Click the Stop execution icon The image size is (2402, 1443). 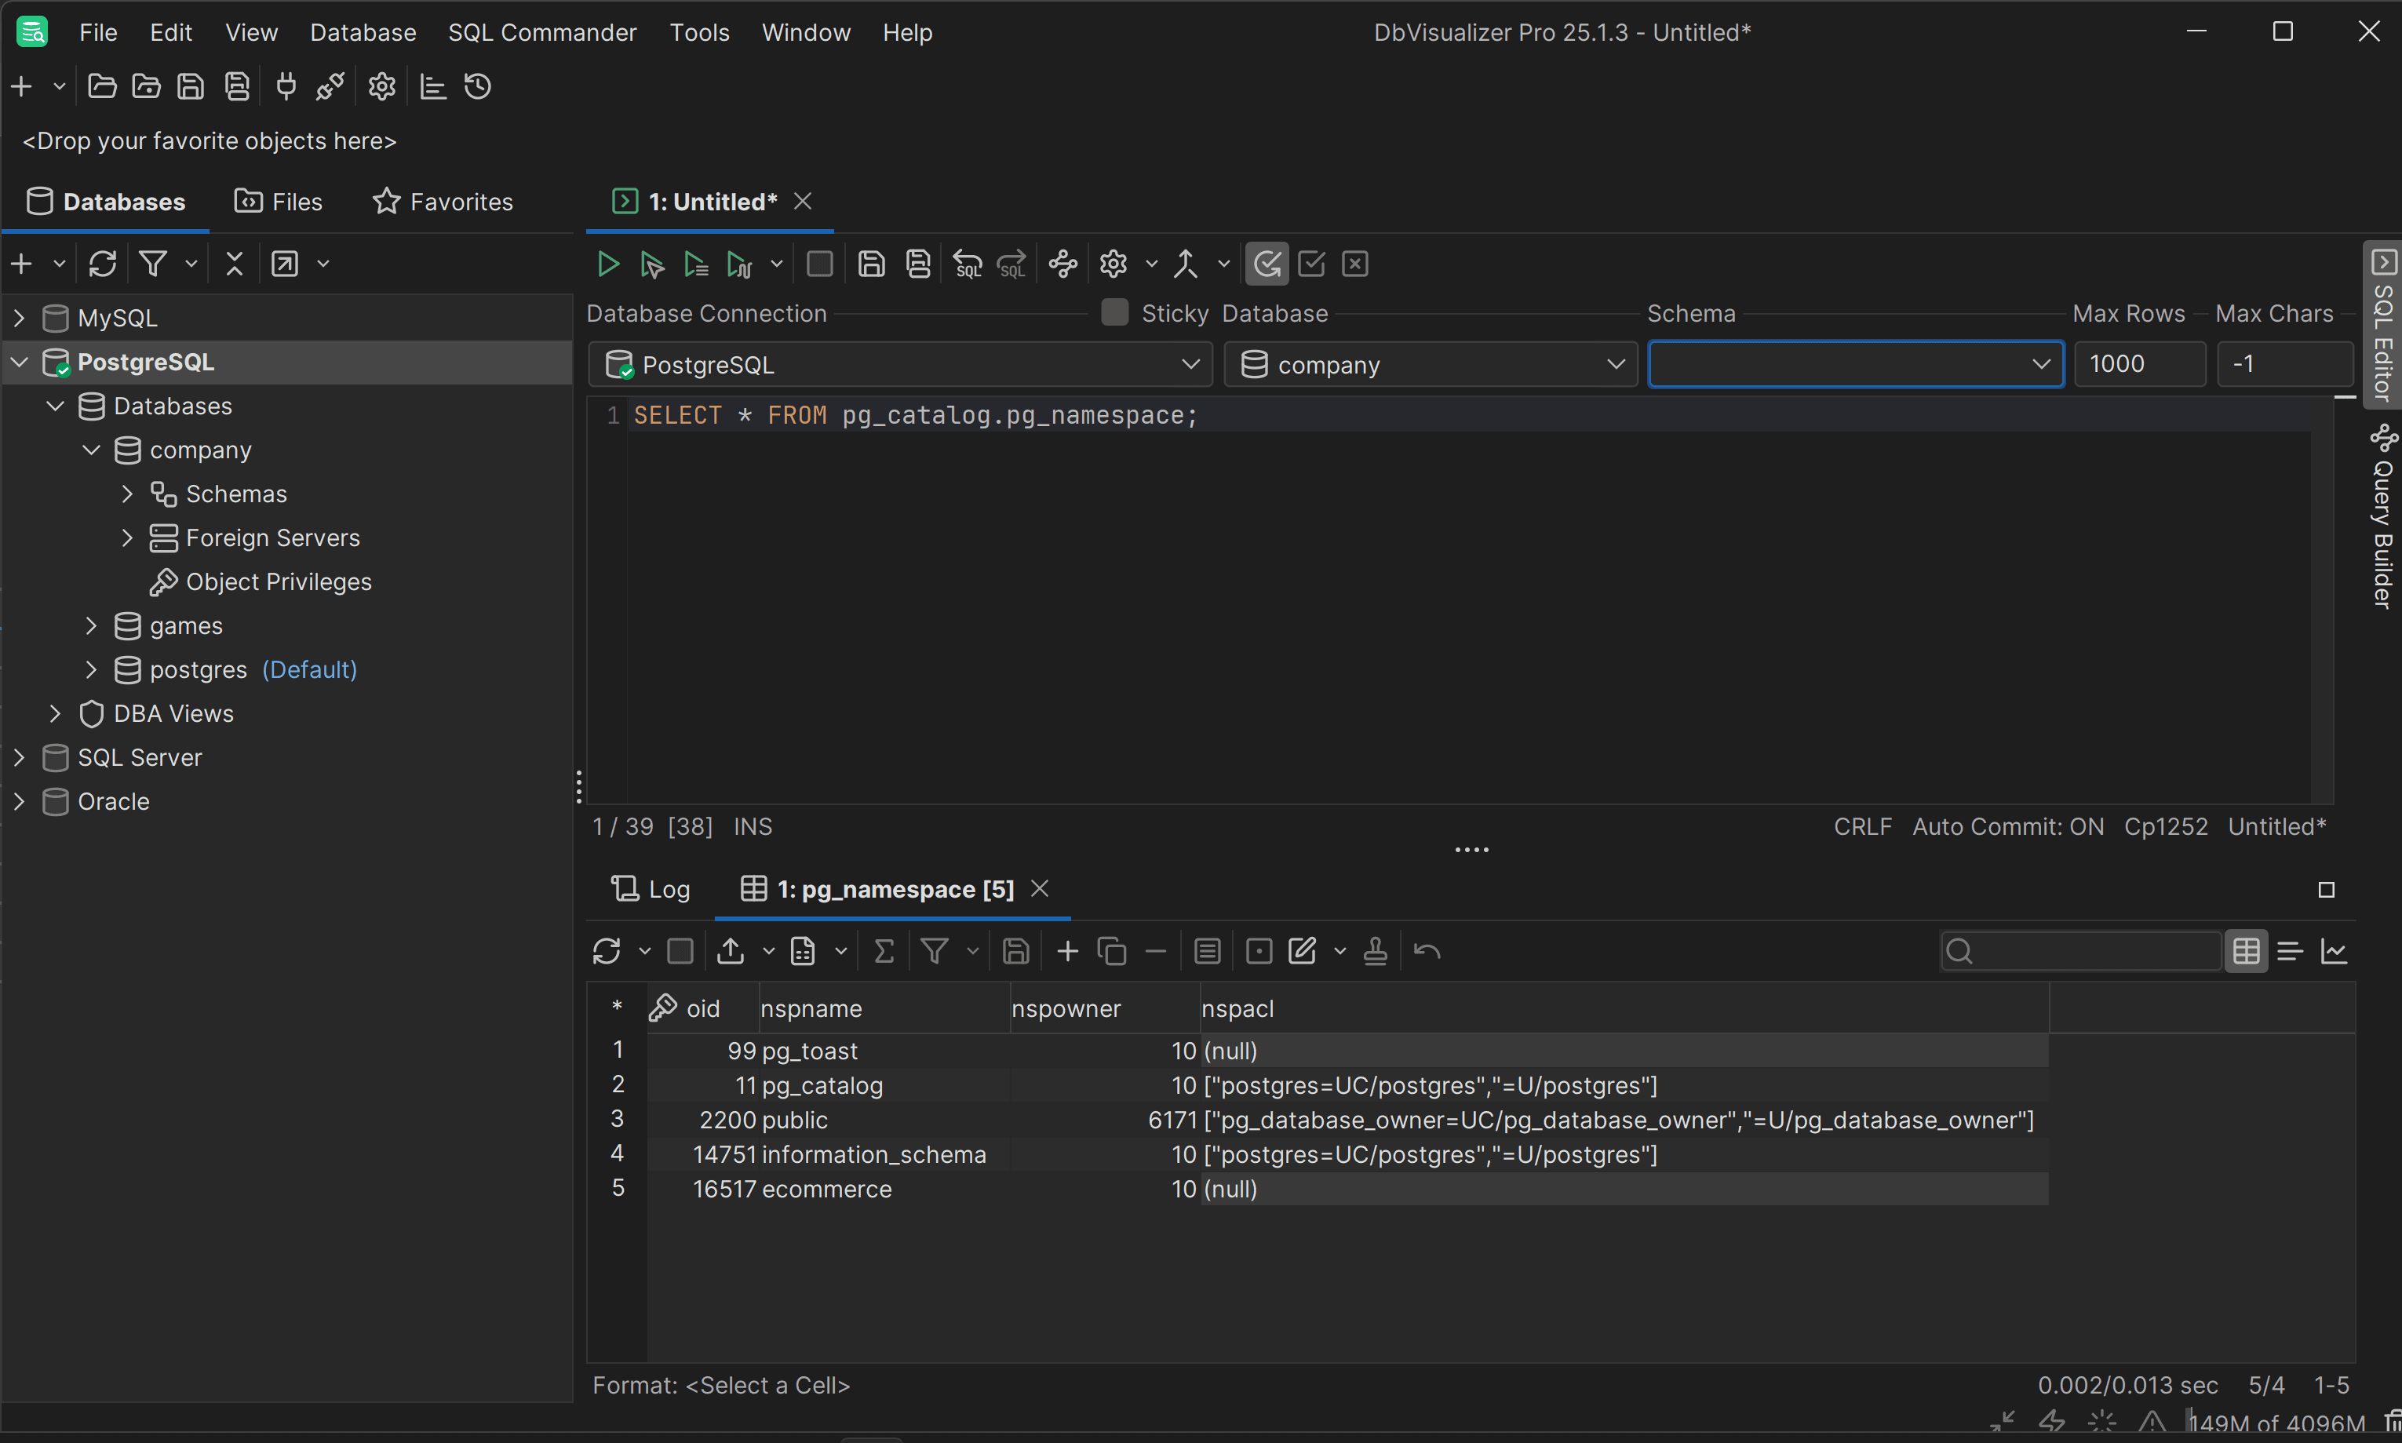[820, 264]
